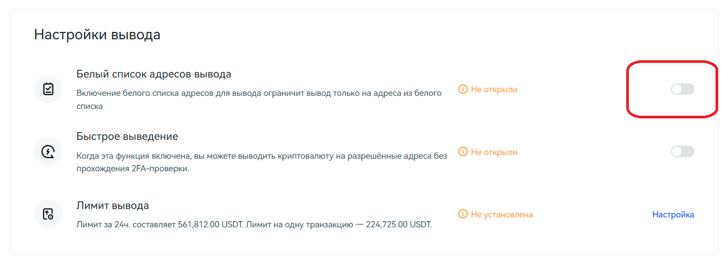Screen dimensions: 726x264
Task: Click the Не установлена status label
Action: coord(502,214)
